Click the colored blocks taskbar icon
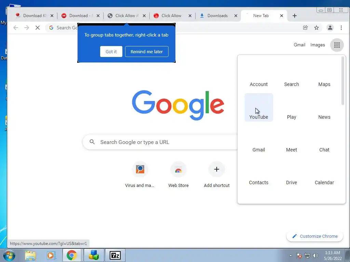 (94, 255)
